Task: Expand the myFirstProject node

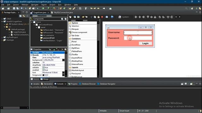Action: coord(2,37)
